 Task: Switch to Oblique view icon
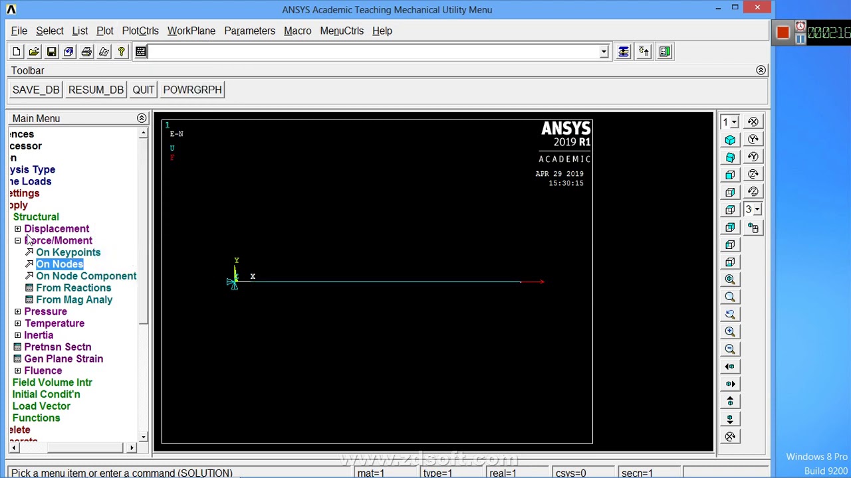click(730, 157)
